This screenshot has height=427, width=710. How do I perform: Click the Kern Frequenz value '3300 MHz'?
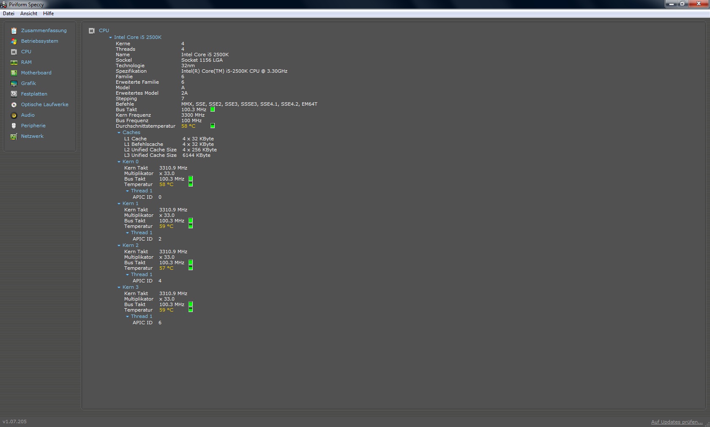(x=193, y=115)
